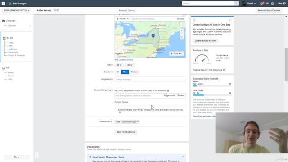Click the location pin on New York
Image resolution: width=288 pixels, height=162 pixels.
click(x=153, y=36)
